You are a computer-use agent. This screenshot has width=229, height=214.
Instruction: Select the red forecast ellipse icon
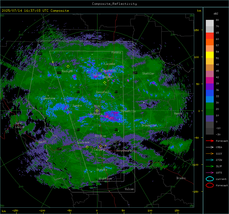pos(210,185)
